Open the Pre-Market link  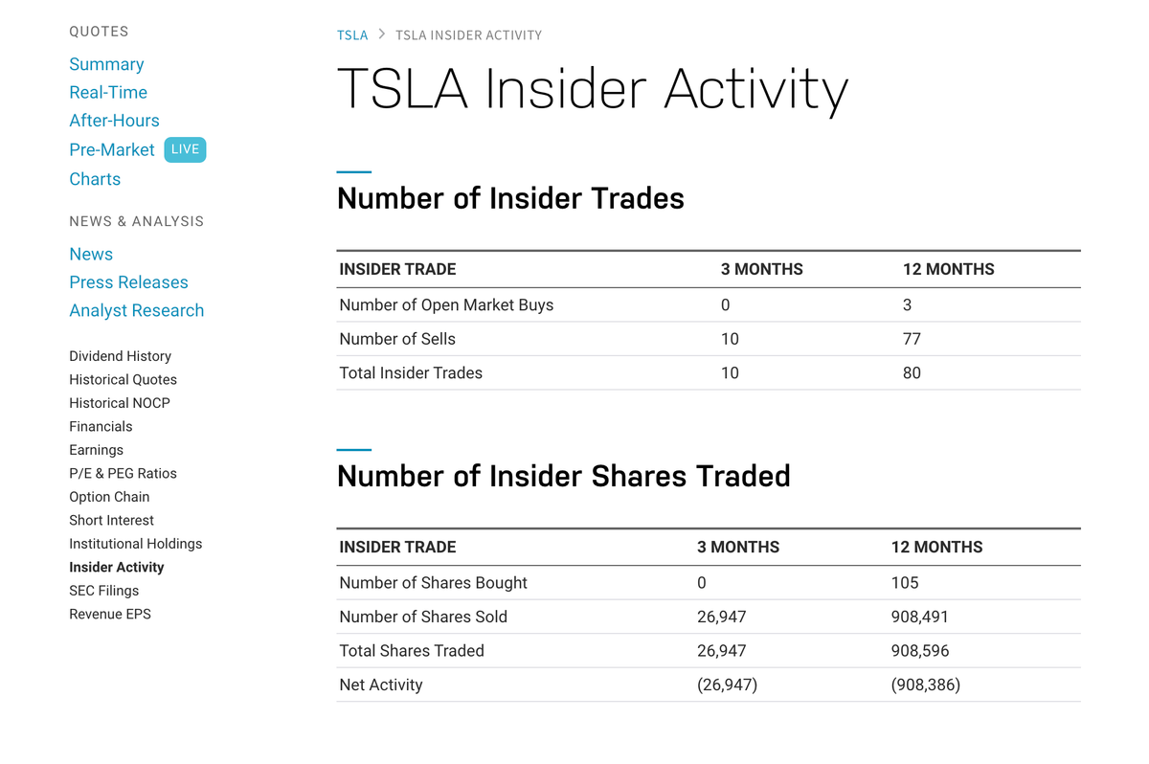coord(111,149)
